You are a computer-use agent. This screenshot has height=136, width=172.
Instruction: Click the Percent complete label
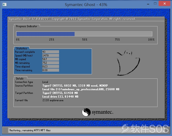tap(25, 52)
